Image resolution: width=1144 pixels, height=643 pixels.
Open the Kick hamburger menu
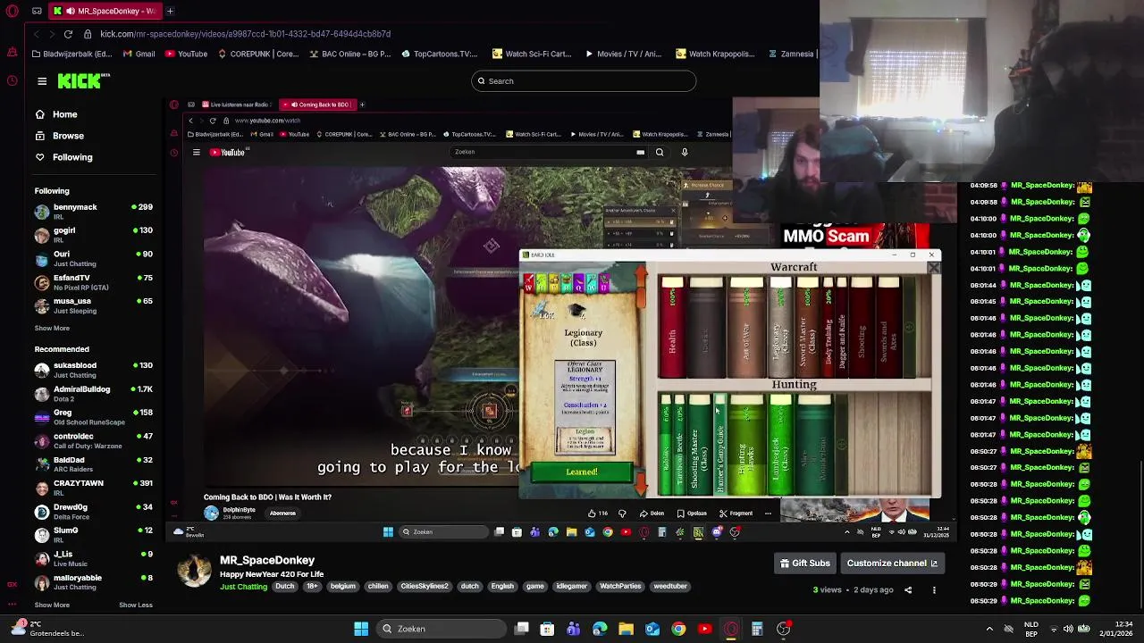point(42,81)
